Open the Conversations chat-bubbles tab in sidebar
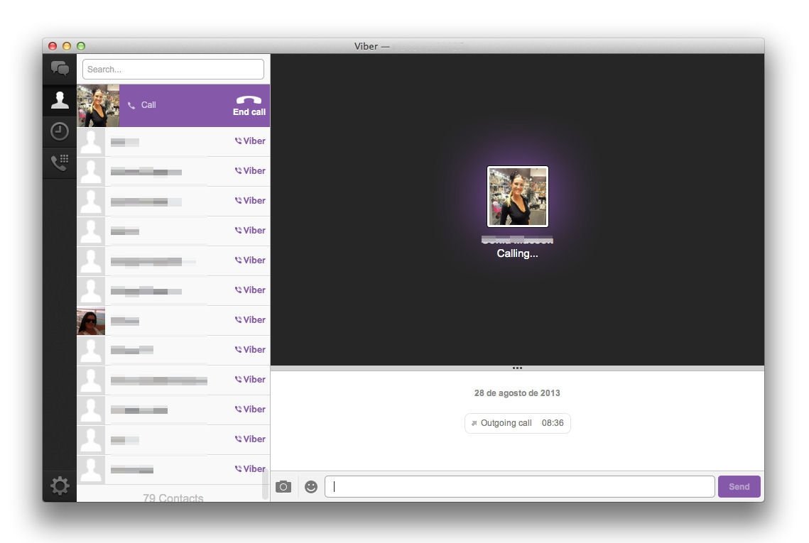 [60, 68]
